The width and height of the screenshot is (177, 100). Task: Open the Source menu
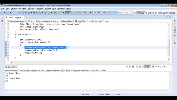[x=14, y=9]
